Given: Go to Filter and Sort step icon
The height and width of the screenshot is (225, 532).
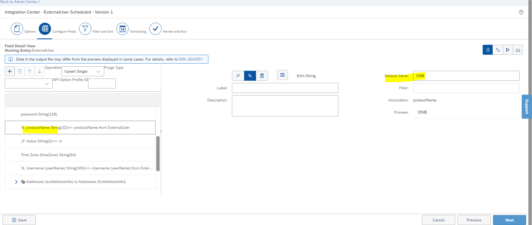Looking at the screenshot, I should coord(85,29).
